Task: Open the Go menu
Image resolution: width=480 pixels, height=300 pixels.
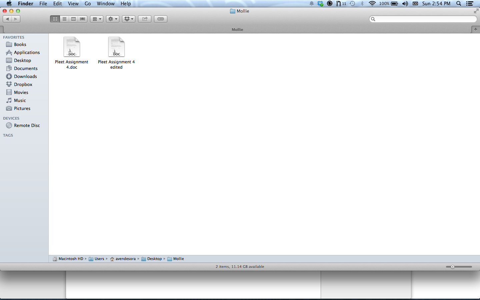Action: click(88, 4)
